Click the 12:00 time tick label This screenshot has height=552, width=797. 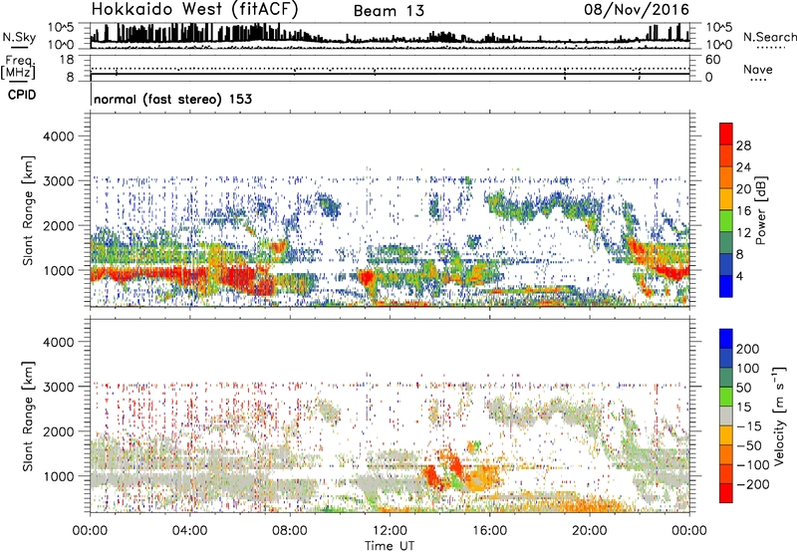point(390,531)
